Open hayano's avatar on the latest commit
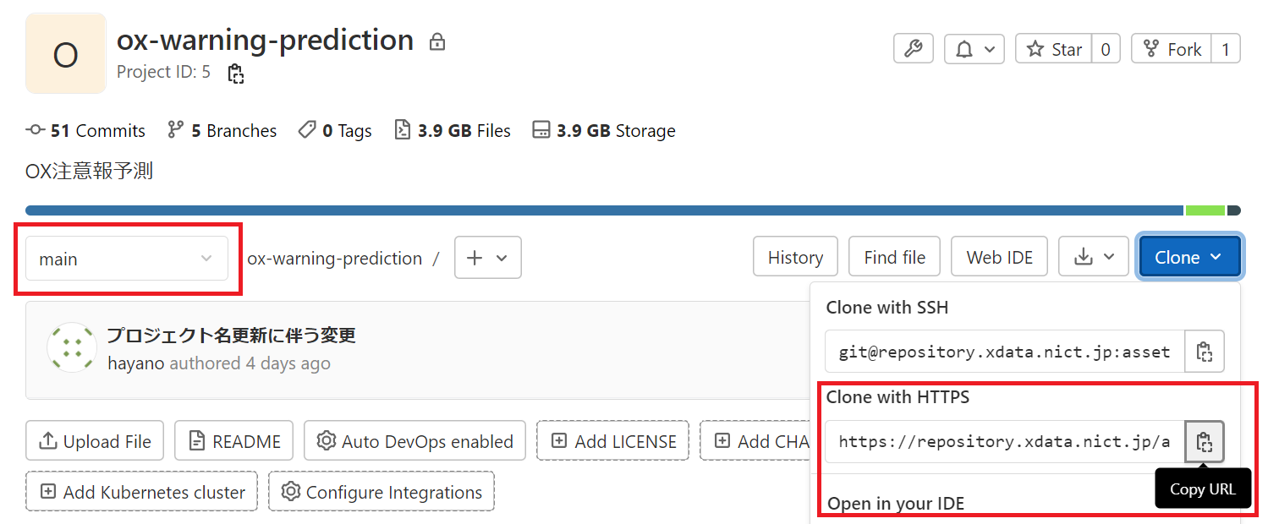This screenshot has height=524, width=1268. tap(72, 347)
